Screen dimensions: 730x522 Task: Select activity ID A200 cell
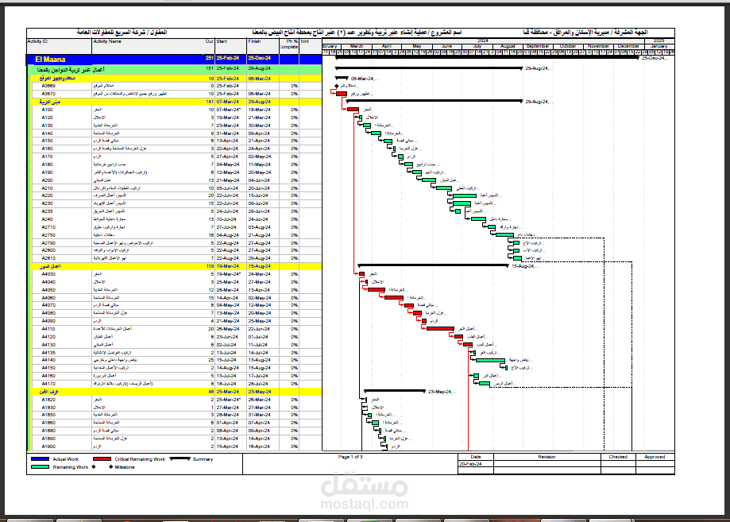point(47,180)
